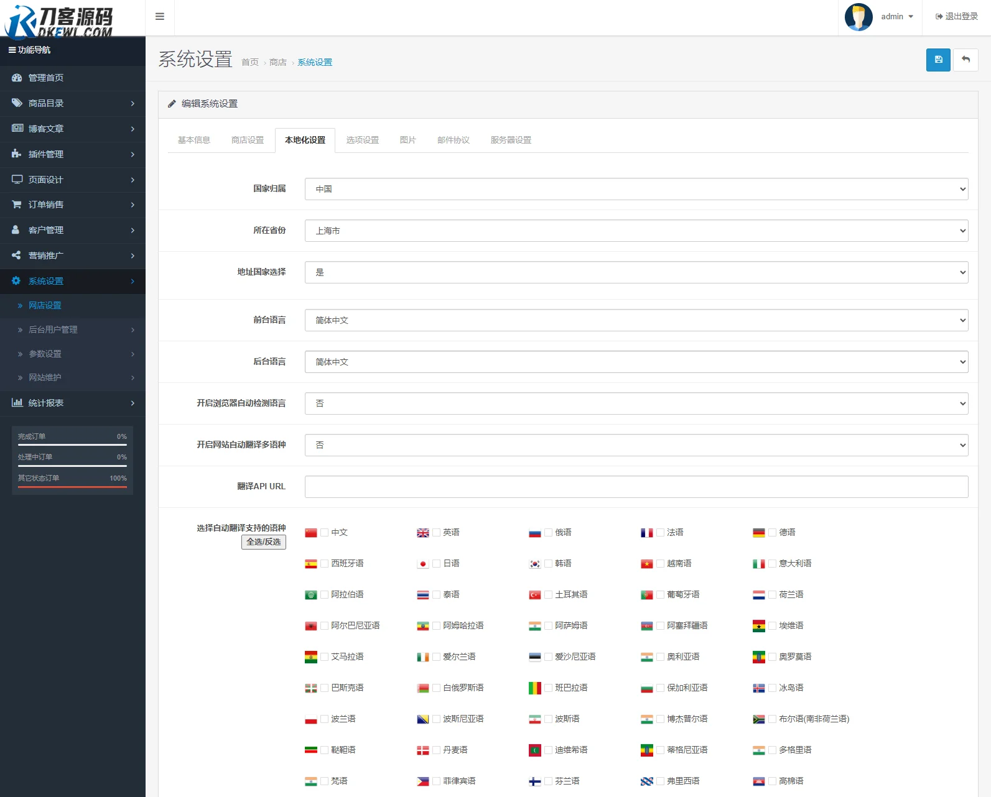Switch to the 商店设置 tab
The image size is (991, 797).
pos(248,140)
